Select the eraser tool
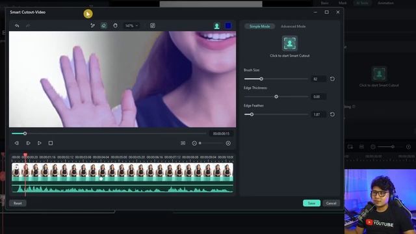 104,26
